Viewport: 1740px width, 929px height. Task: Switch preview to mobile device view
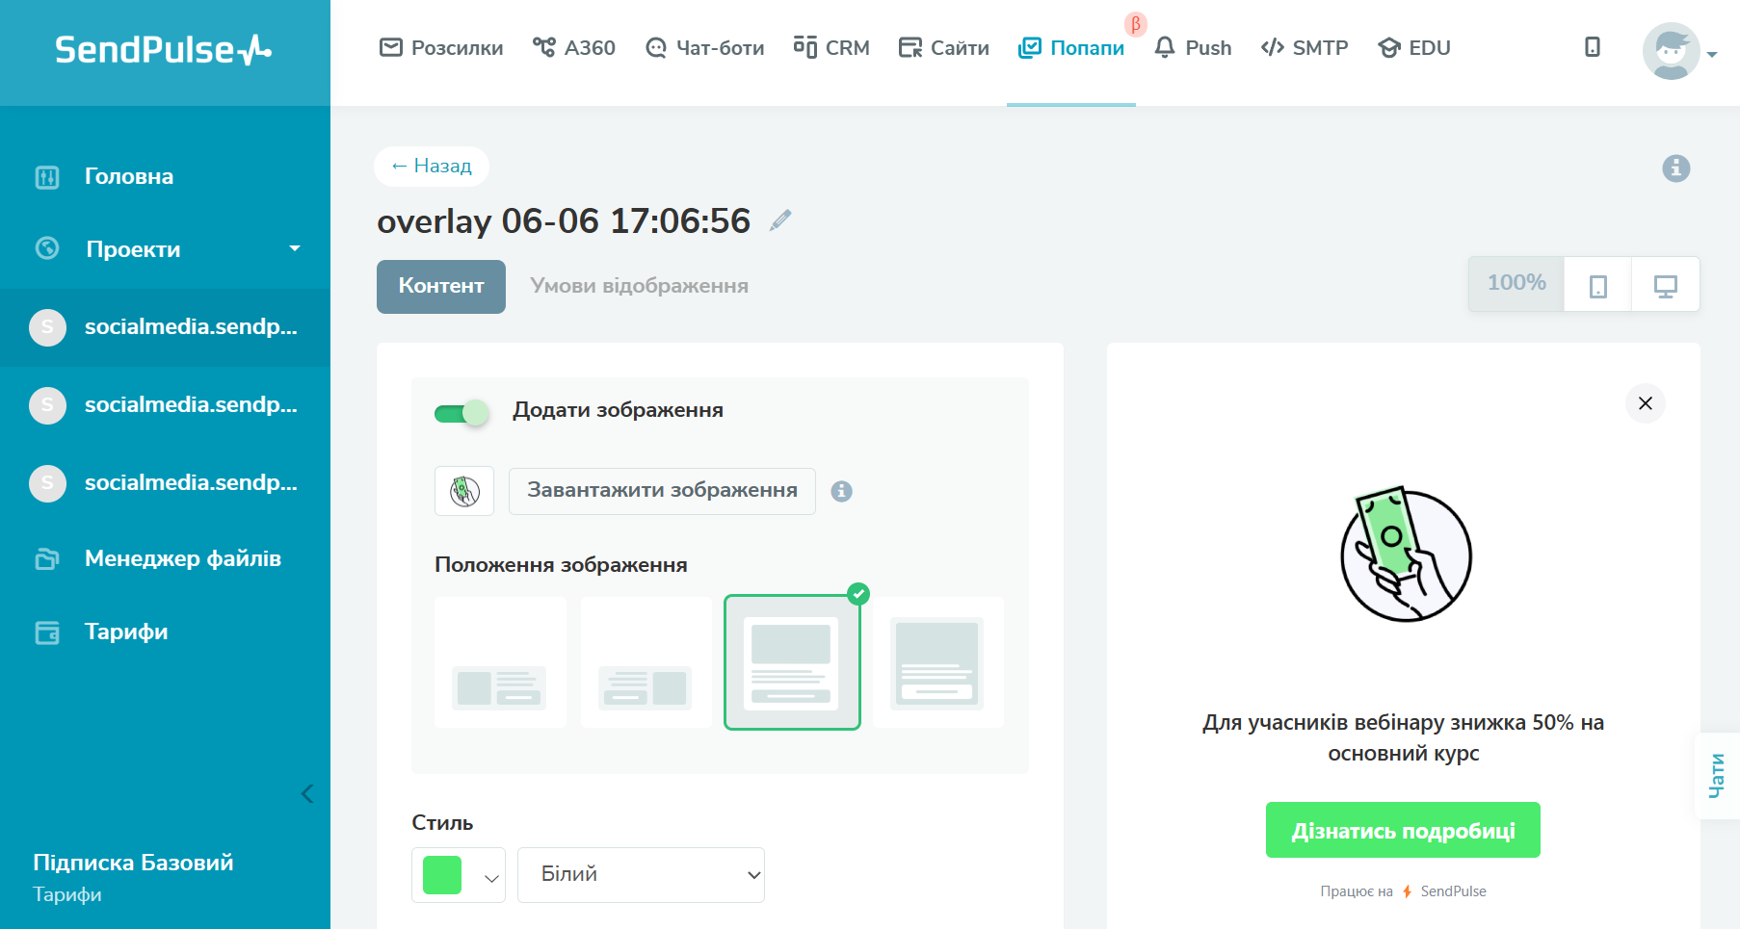1598,285
